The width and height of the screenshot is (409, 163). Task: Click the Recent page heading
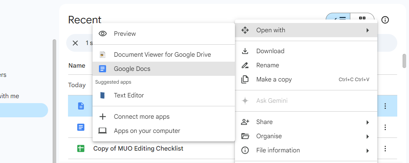[85, 20]
